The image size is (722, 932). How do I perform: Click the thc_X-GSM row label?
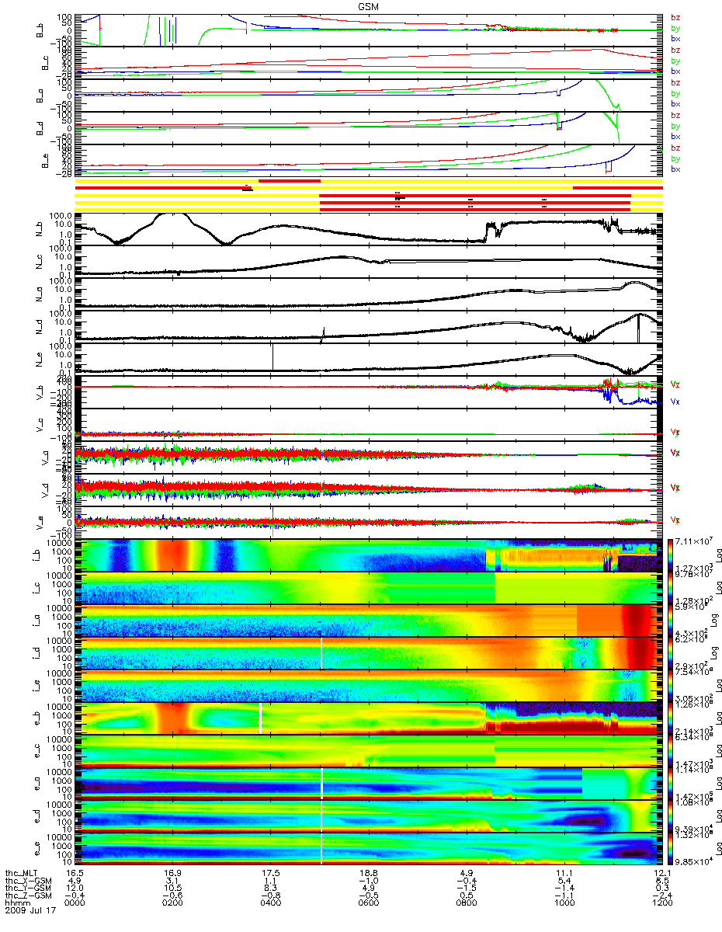point(29,880)
